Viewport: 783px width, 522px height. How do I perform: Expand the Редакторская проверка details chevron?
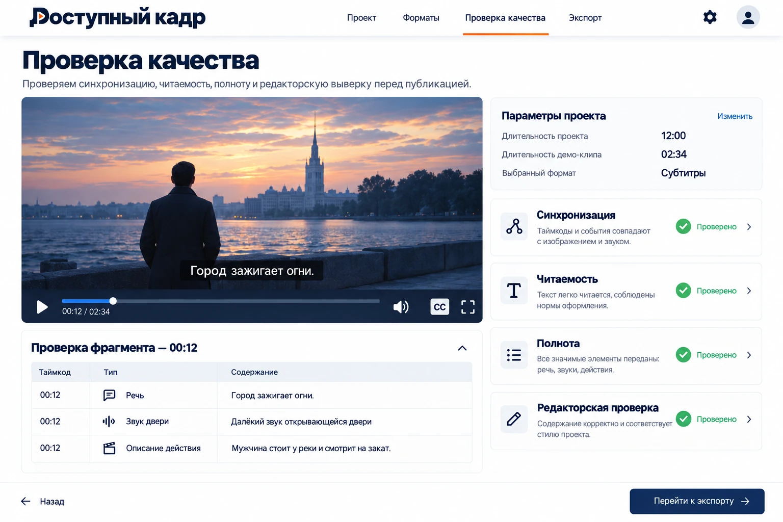click(x=749, y=419)
